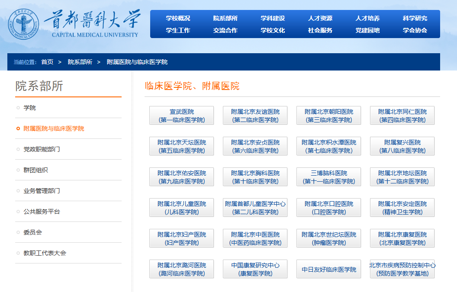The height and width of the screenshot is (292, 457).
Task: Open the 学校概况 navigation menu
Action: [177, 18]
